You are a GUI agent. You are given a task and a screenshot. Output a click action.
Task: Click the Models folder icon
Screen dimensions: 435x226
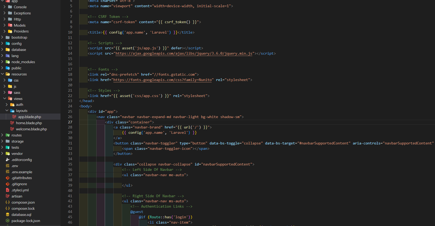coord(10,25)
